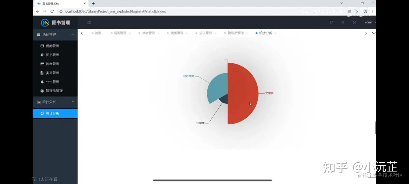Close the 图书管理系统 browser tab
Viewport: 409px width, 184px height.
tap(85, 3)
